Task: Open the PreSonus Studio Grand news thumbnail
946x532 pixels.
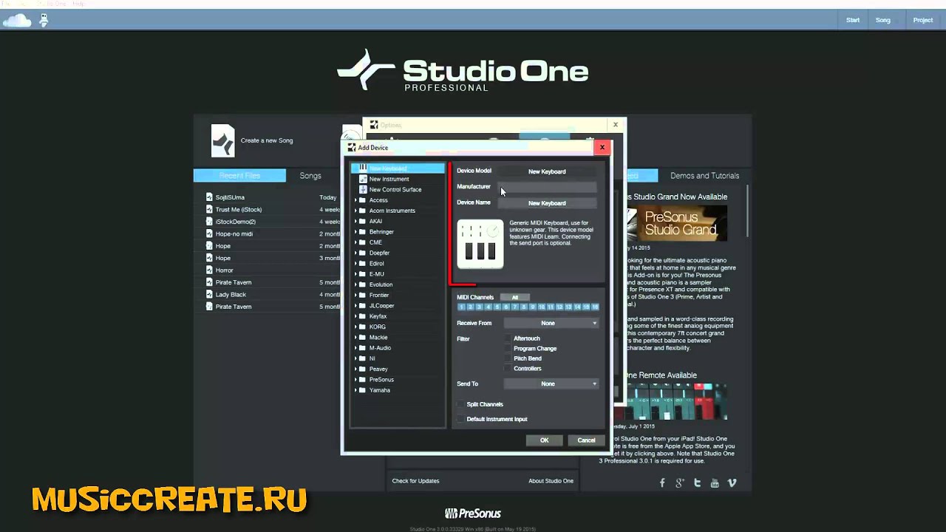Action: [676, 223]
